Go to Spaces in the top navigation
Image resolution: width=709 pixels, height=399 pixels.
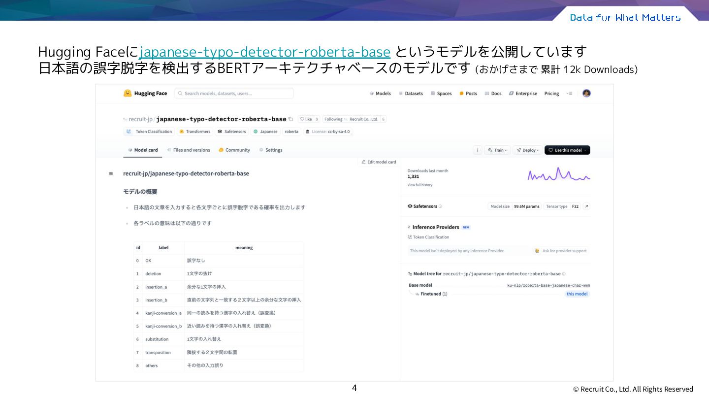click(x=441, y=94)
